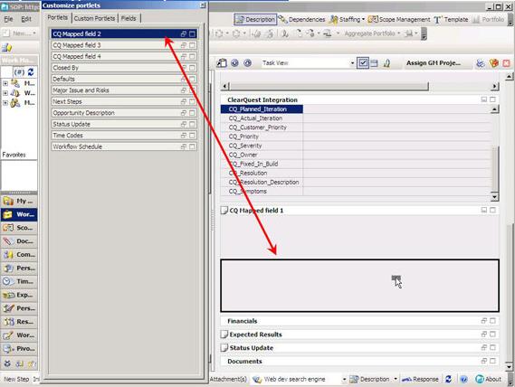Open the Scope Management view
This screenshot has width=515, height=387.
point(399,20)
